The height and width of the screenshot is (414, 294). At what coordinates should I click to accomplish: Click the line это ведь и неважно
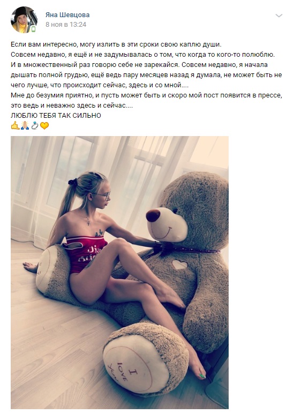72,106
